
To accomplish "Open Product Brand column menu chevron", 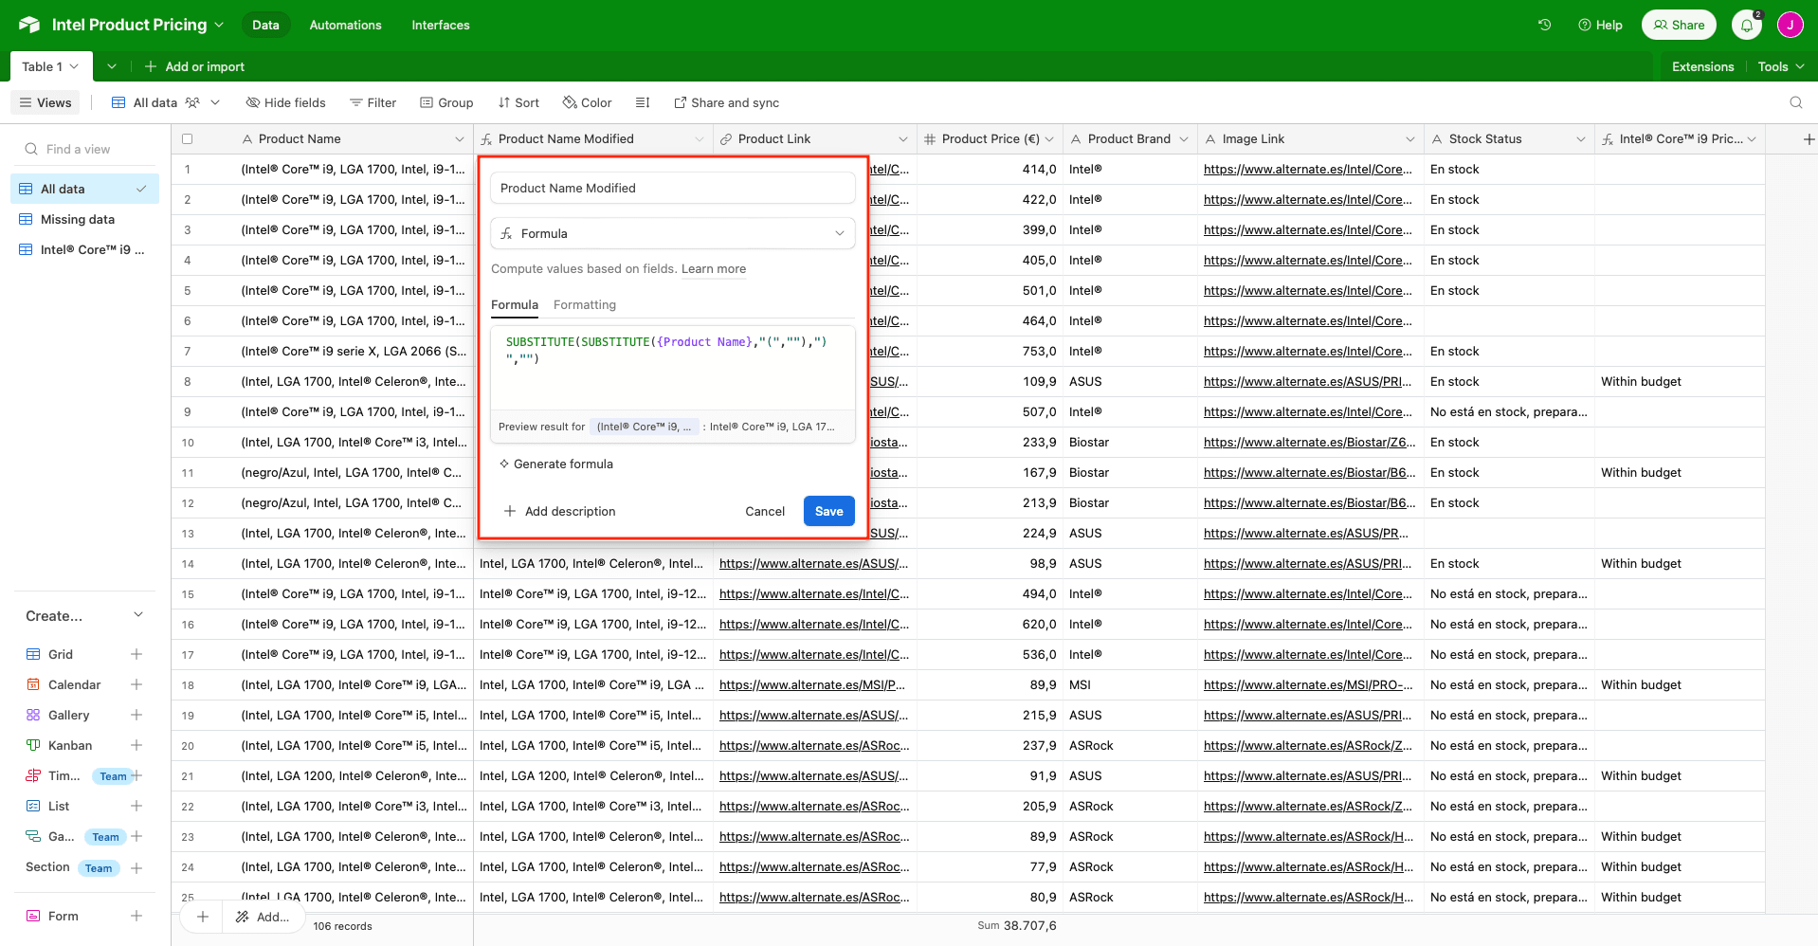I will tap(1184, 139).
